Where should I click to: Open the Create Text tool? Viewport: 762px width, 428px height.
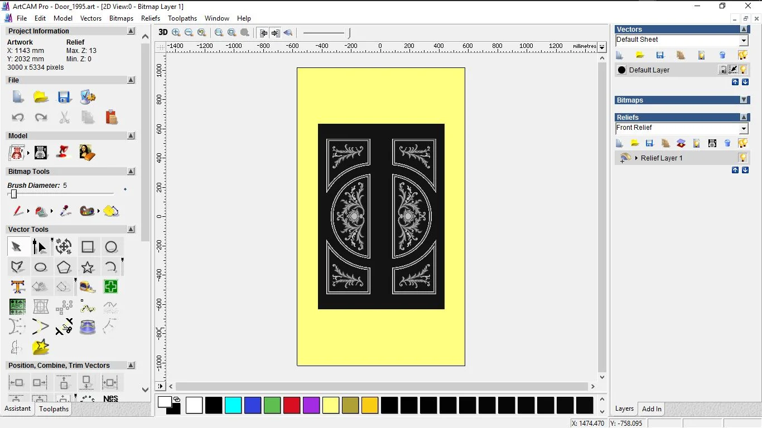17,286
